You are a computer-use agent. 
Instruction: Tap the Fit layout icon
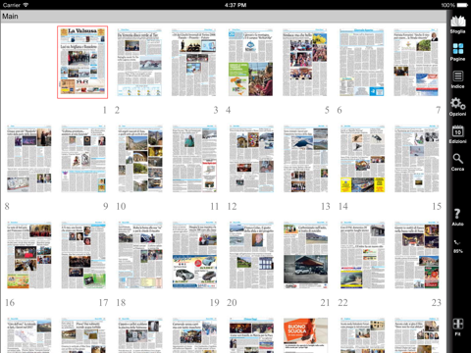click(457, 328)
